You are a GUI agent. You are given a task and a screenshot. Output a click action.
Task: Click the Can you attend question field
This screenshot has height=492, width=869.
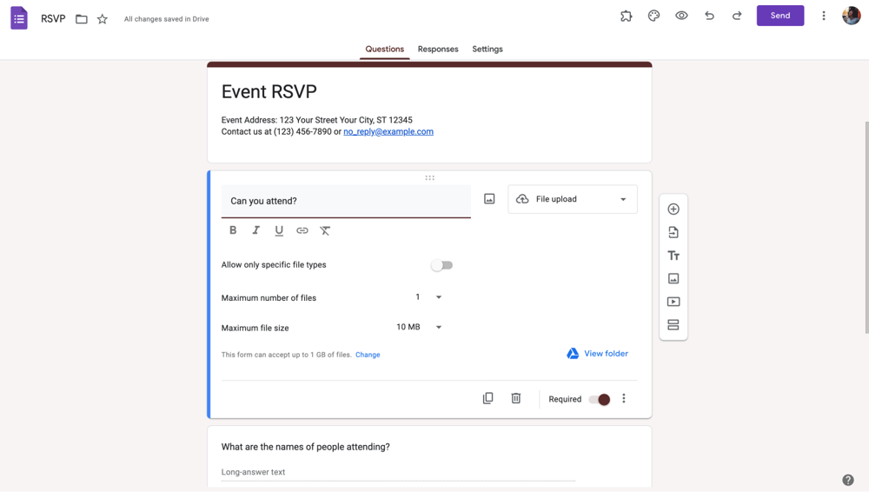point(346,201)
